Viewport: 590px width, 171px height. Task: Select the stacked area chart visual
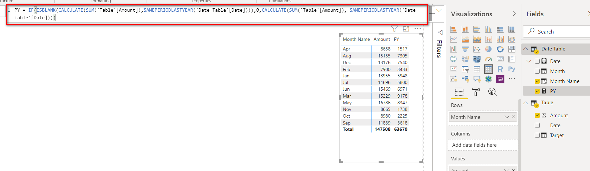click(x=477, y=40)
